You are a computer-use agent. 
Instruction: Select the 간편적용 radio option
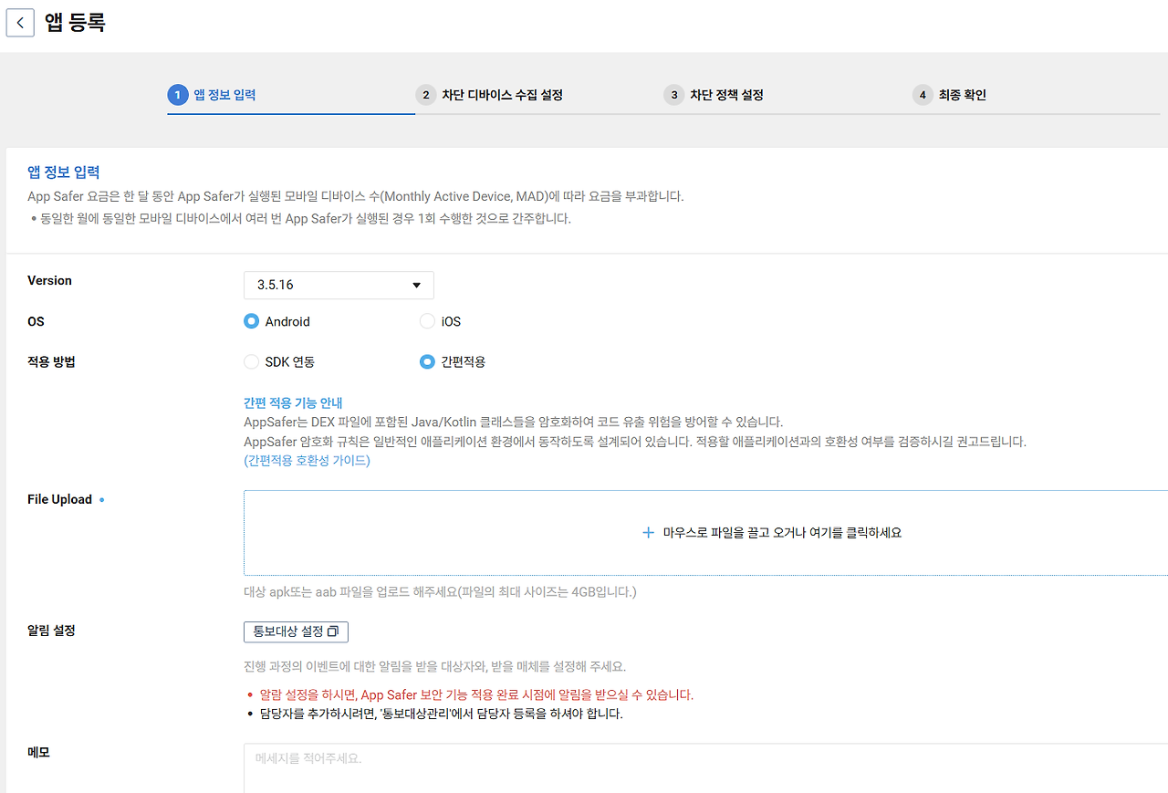tap(427, 361)
